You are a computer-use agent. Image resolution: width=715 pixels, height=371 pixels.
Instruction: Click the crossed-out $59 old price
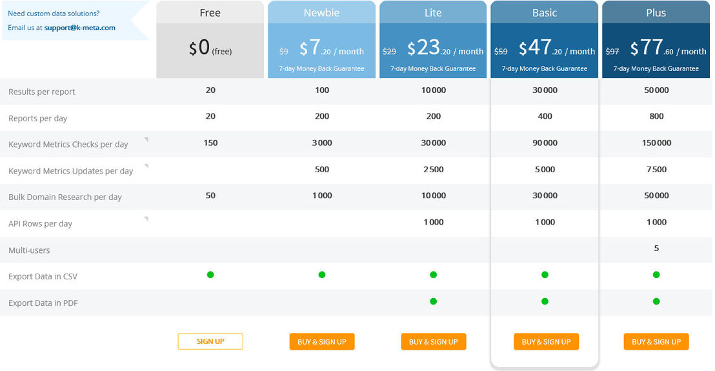click(x=501, y=52)
